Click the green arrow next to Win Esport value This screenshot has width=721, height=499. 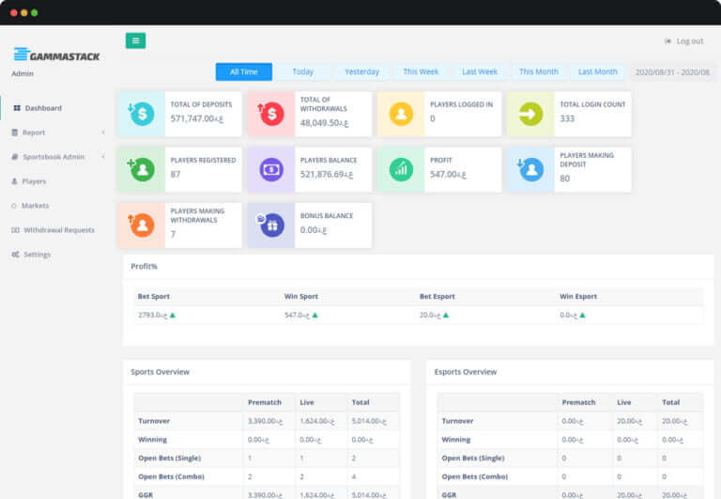click(583, 316)
